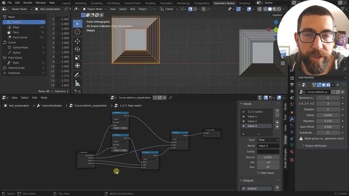Switch to Wireframe viewport shading
The image size is (349, 196).
click(266, 9)
